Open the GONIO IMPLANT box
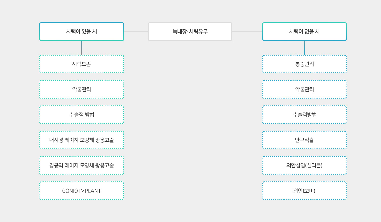 click(x=82, y=191)
